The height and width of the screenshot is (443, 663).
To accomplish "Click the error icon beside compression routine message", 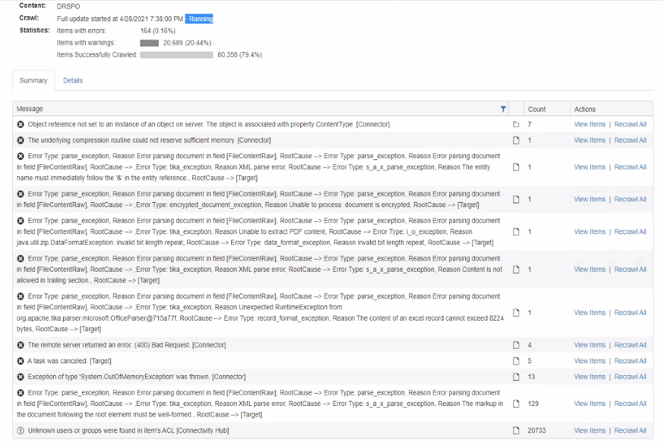I will (x=21, y=140).
